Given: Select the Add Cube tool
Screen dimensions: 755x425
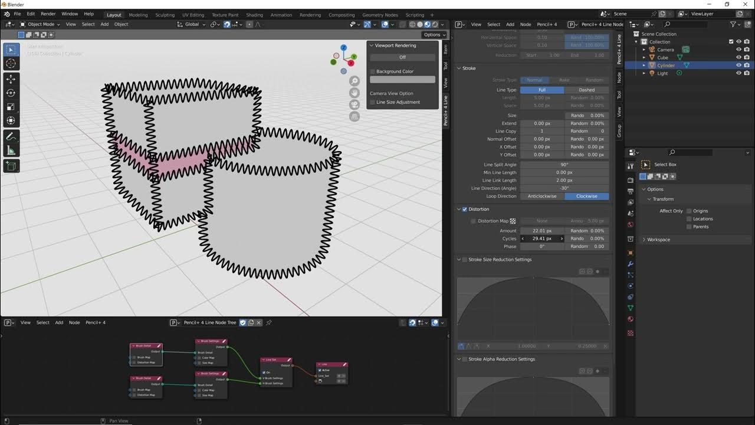Looking at the screenshot, I should coord(11,166).
